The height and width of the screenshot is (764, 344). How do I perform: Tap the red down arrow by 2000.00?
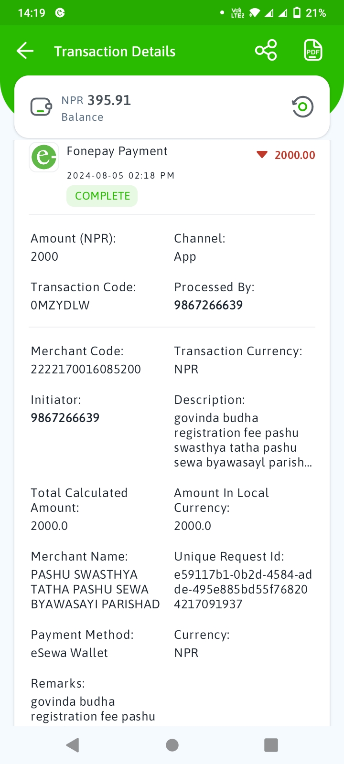(262, 155)
